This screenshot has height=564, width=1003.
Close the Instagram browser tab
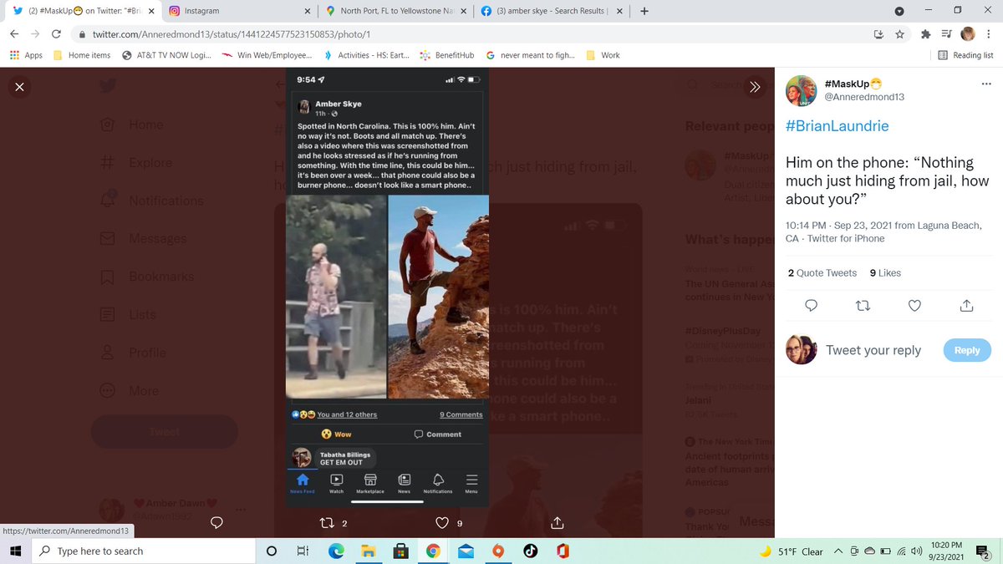(x=307, y=11)
